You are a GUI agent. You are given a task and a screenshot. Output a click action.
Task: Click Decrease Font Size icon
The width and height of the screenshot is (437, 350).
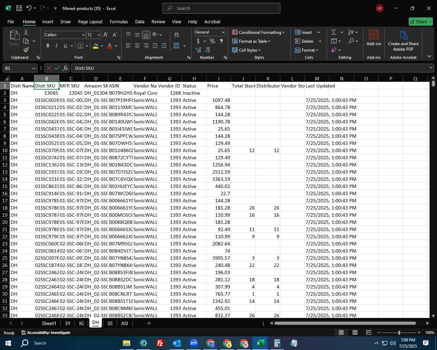(x=115, y=35)
